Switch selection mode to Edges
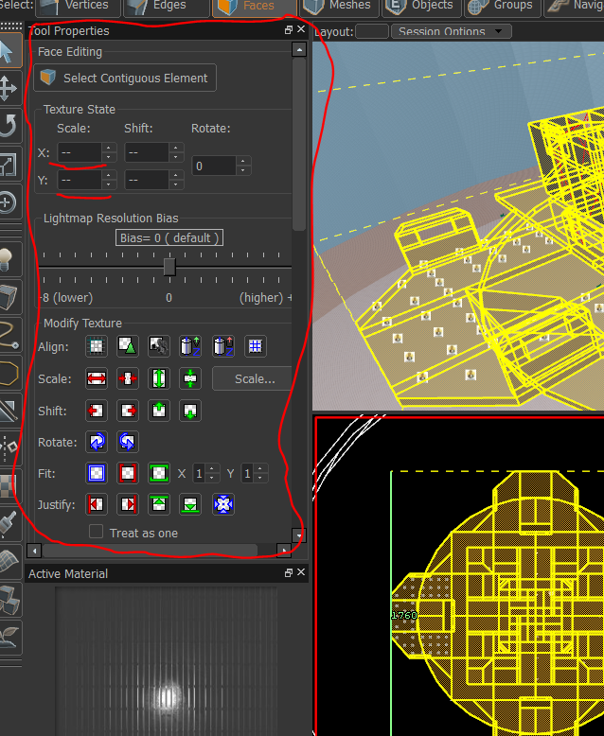The height and width of the screenshot is (736, 604). [168, 6]
